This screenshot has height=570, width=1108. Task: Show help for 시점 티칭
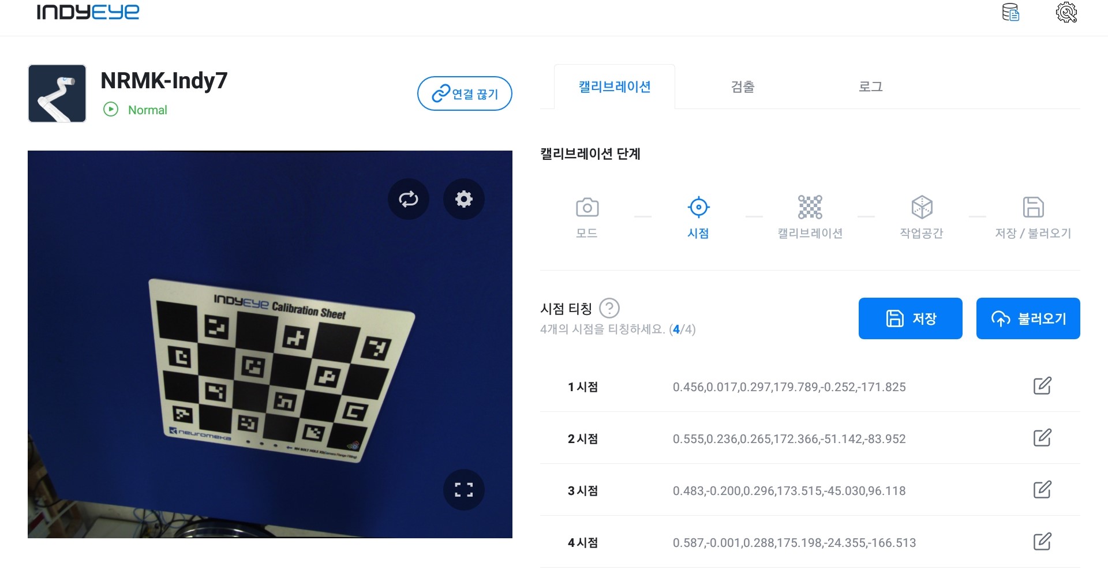(609, 309)
